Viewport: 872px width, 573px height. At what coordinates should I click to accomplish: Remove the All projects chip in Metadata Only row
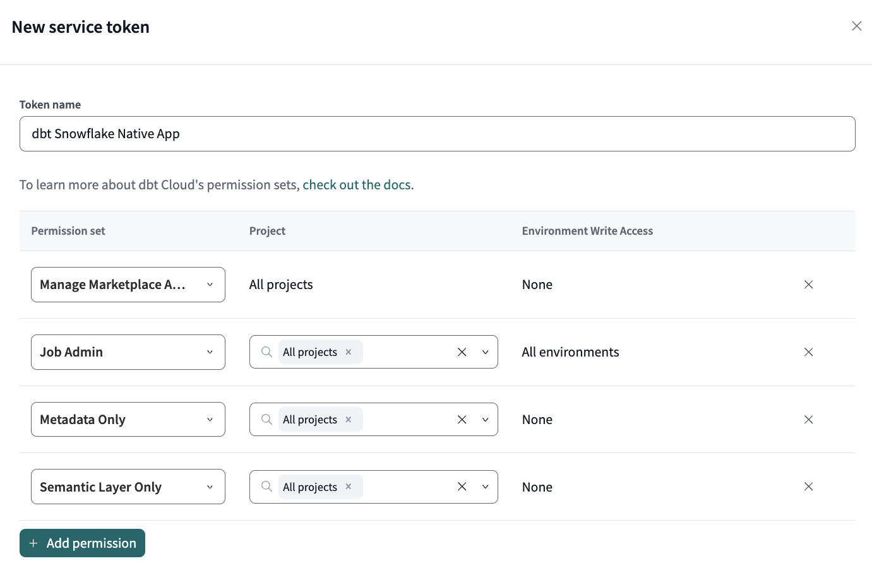(x=348, y=419)
